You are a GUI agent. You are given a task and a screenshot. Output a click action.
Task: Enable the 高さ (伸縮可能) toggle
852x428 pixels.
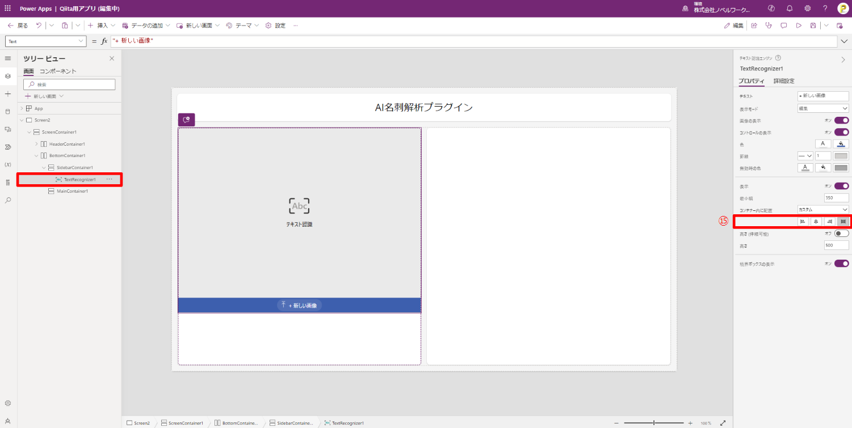click(x=841, y=234)
